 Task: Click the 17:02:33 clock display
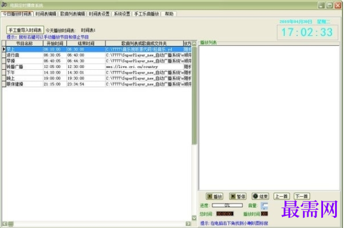click(307, 32)
